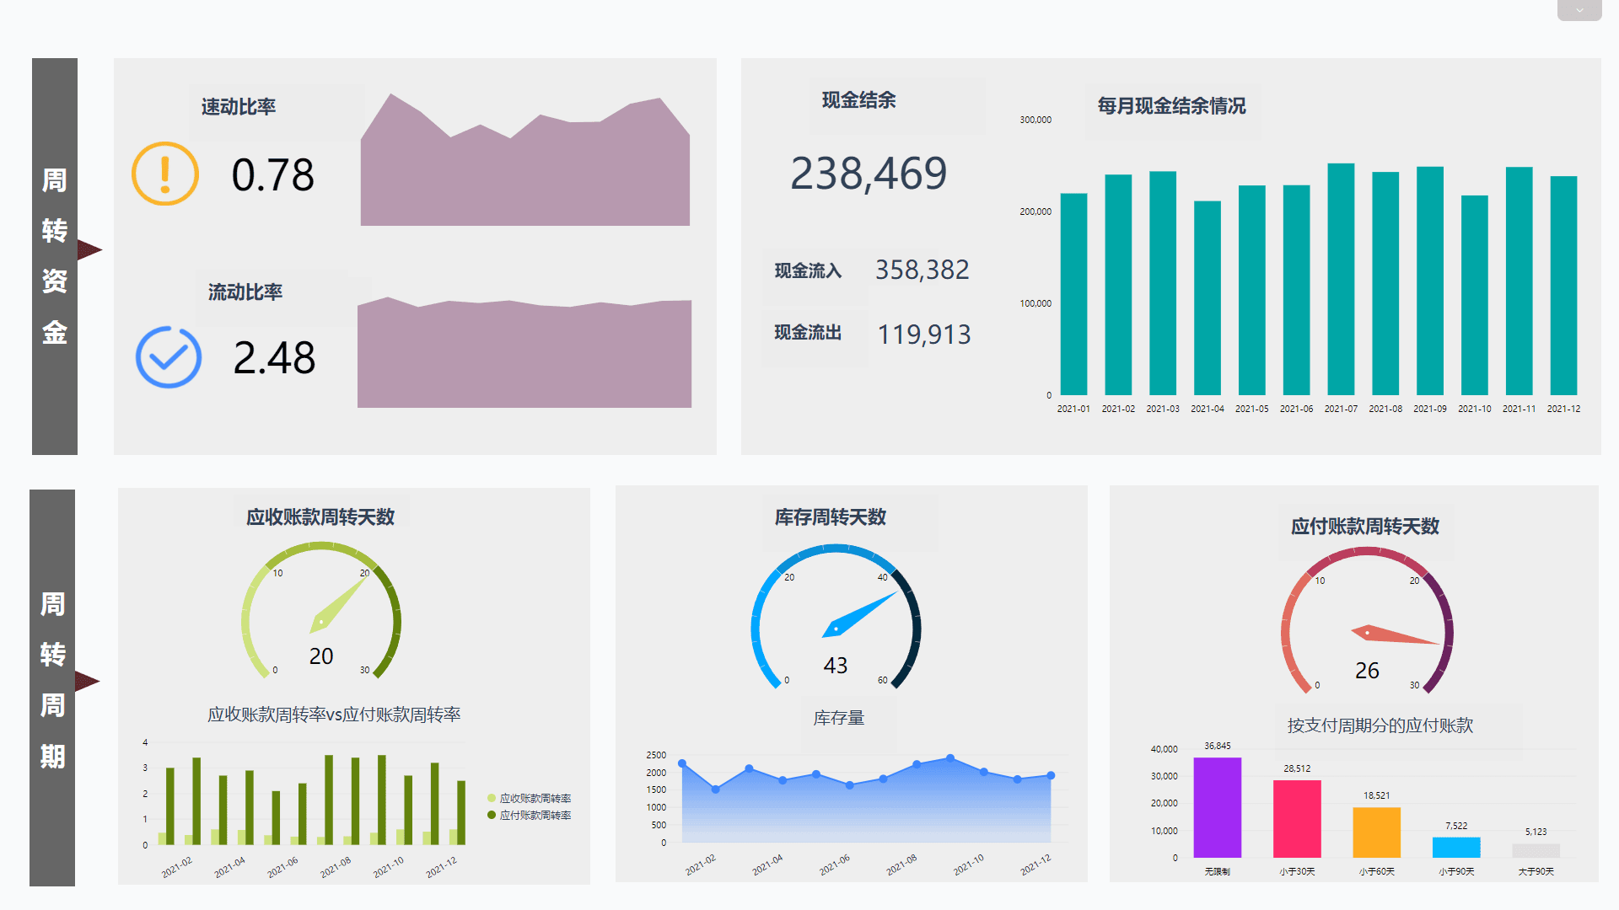Click the gray 大于90天 bar
The height and width of the screenshot is (910, 1619).
point(1536,851)
